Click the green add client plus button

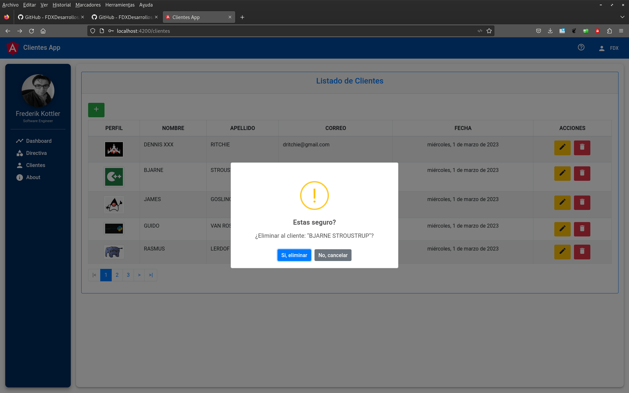click(x=96, y=110)
